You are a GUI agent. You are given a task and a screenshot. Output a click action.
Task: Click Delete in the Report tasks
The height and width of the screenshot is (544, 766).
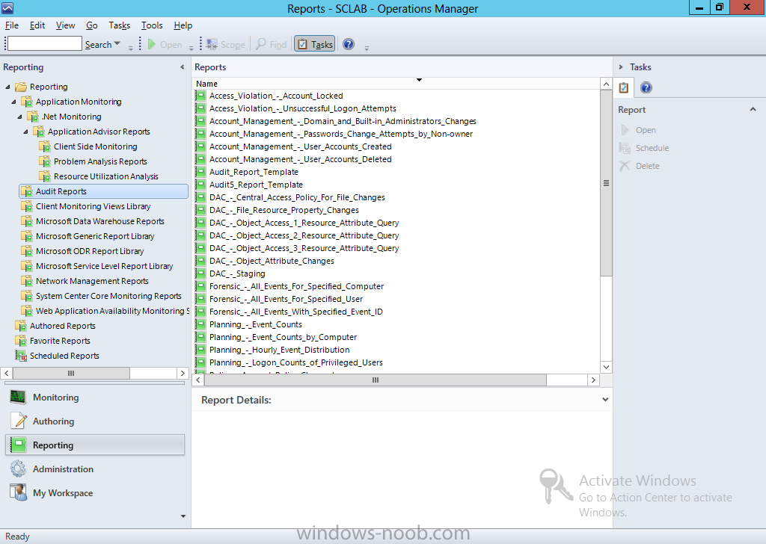647,167
